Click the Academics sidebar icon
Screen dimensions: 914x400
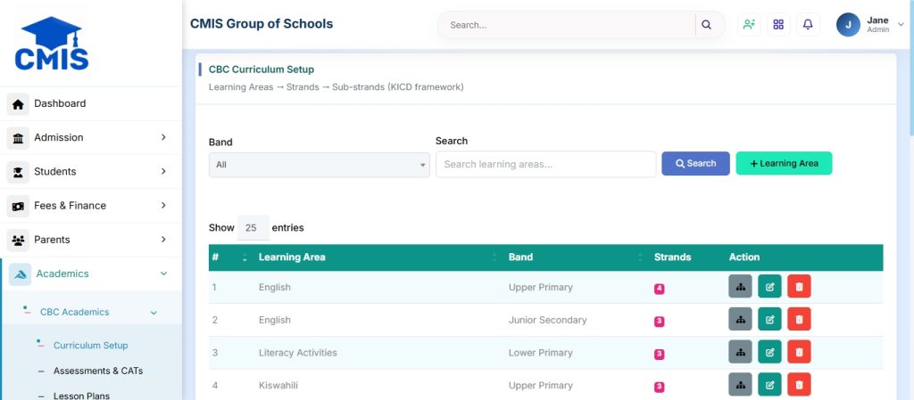click(21, 273)
